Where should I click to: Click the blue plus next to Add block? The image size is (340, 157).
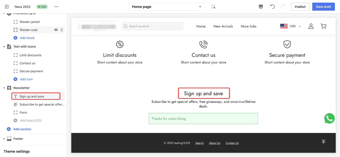tap(15, 38)
